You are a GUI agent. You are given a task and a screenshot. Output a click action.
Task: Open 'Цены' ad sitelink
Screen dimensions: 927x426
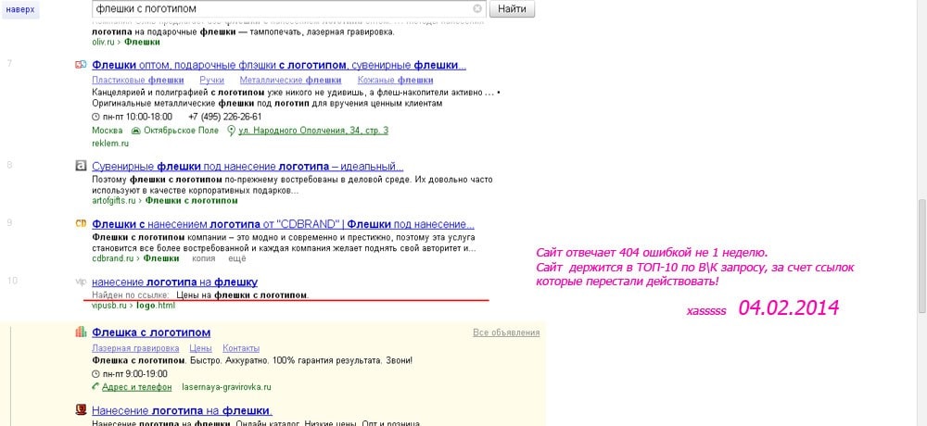(x=201, y=348)
